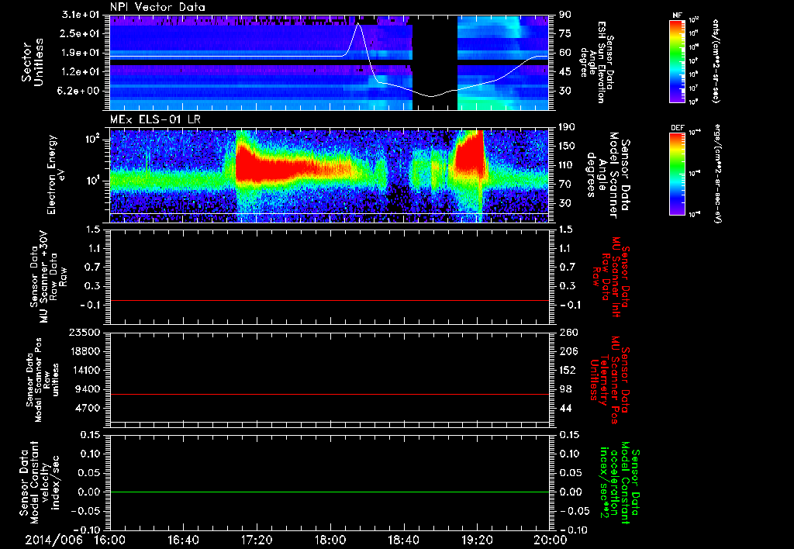Click the 10¹ electron energy tick label
Viewport: 794px width, 549px height.
[x=91, y=181]
